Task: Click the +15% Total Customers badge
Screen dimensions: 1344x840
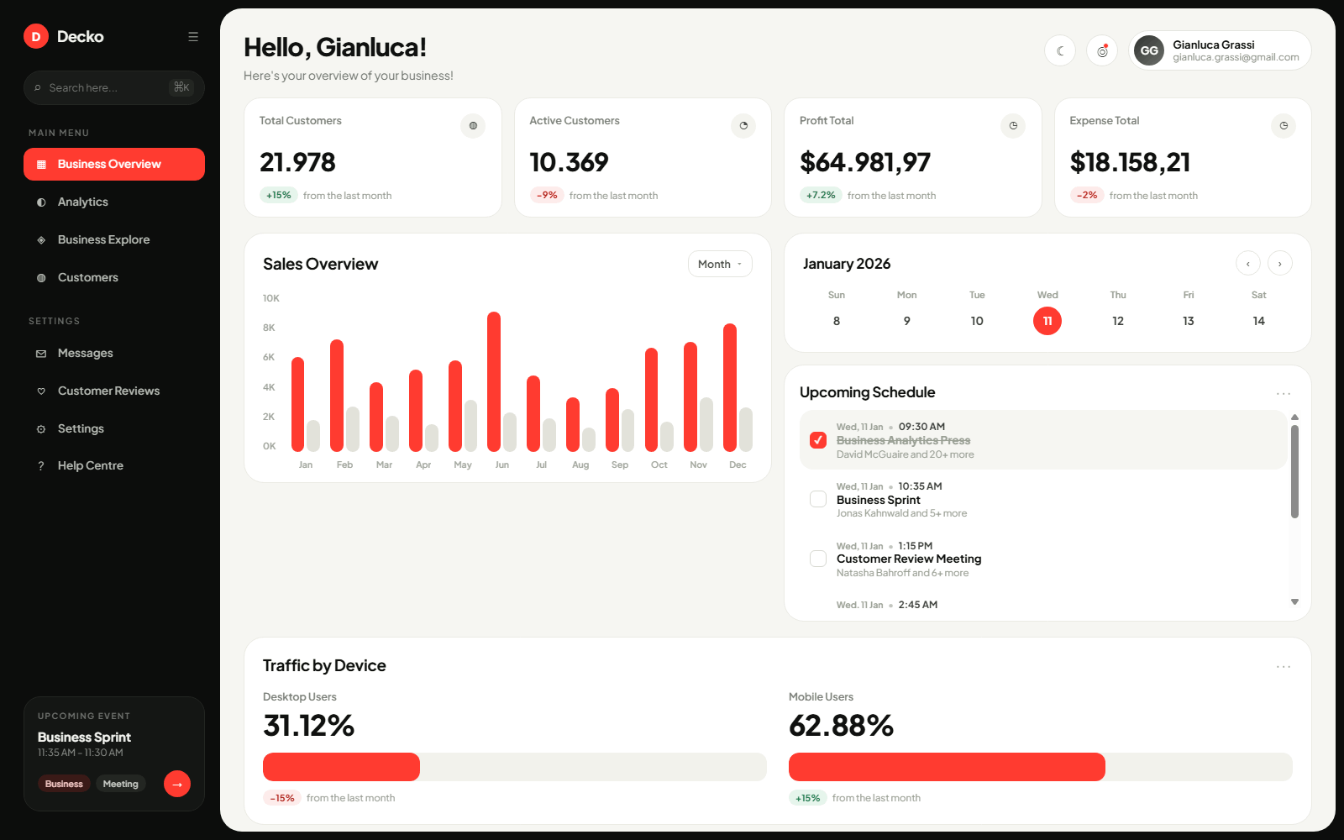Action: click(x=279, y=195)
